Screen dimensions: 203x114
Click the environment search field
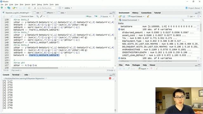[191, 20]
